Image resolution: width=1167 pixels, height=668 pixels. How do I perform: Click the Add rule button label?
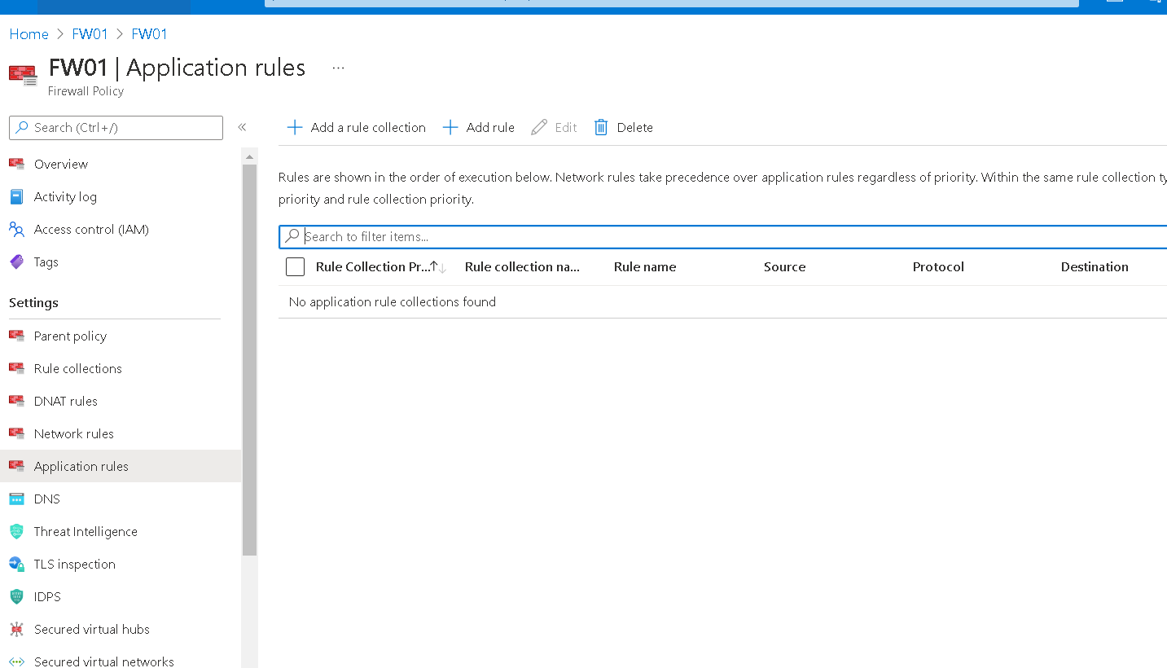point(490,127)
